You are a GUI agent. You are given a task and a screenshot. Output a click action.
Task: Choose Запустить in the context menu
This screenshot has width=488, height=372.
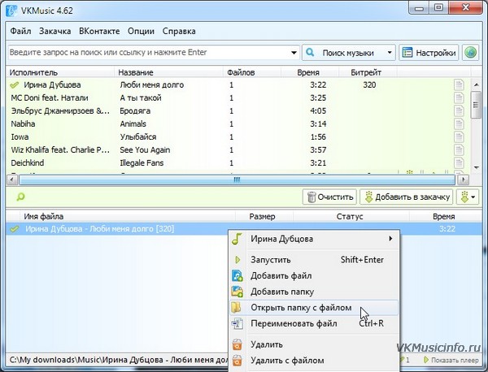click(314, 260)
